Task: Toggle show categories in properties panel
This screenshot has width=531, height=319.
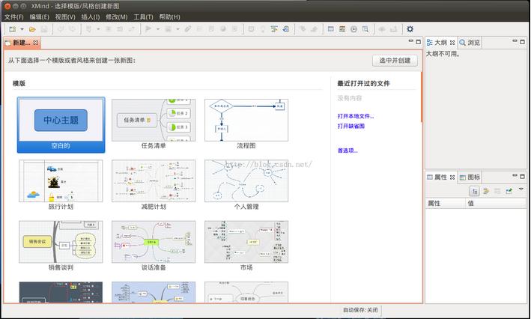Action: coord(475,192)
